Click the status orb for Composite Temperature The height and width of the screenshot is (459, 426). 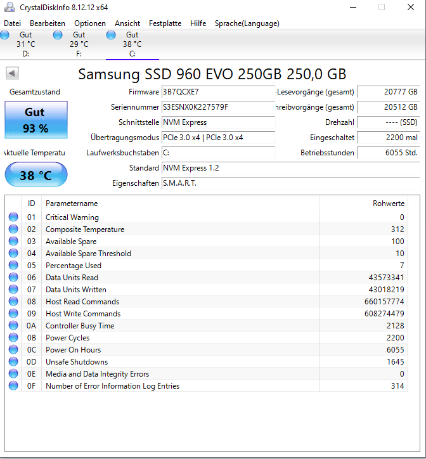[x=13, y=229]
